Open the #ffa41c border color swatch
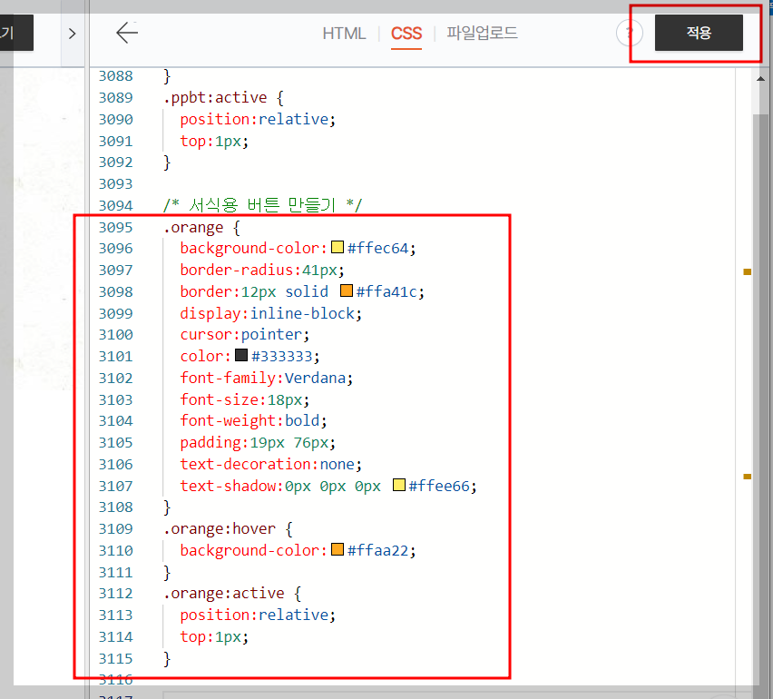This screenshot has height=699, width=773. click(x=347, y=290)
